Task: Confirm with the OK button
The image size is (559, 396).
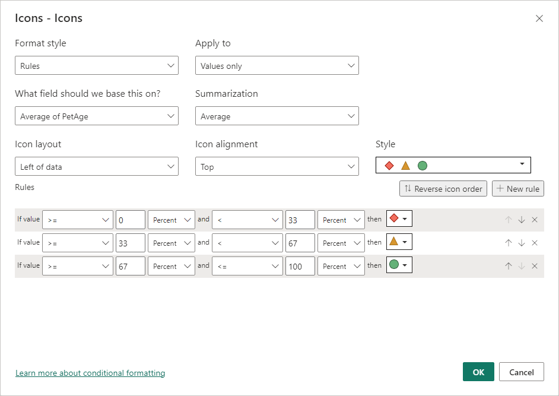Action: click(x=478, y=372)
